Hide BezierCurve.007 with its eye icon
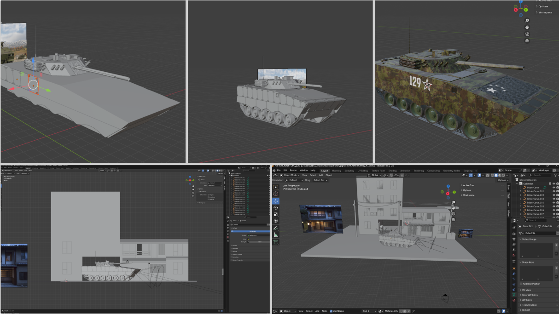This screenshot has width=559, height=314. (x=554, y=214)
